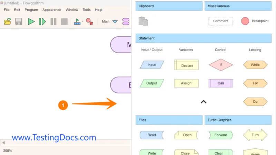Screen dimensions: 276x155
Task: Insert a Breakpoint shape
Action: (255, 21)
